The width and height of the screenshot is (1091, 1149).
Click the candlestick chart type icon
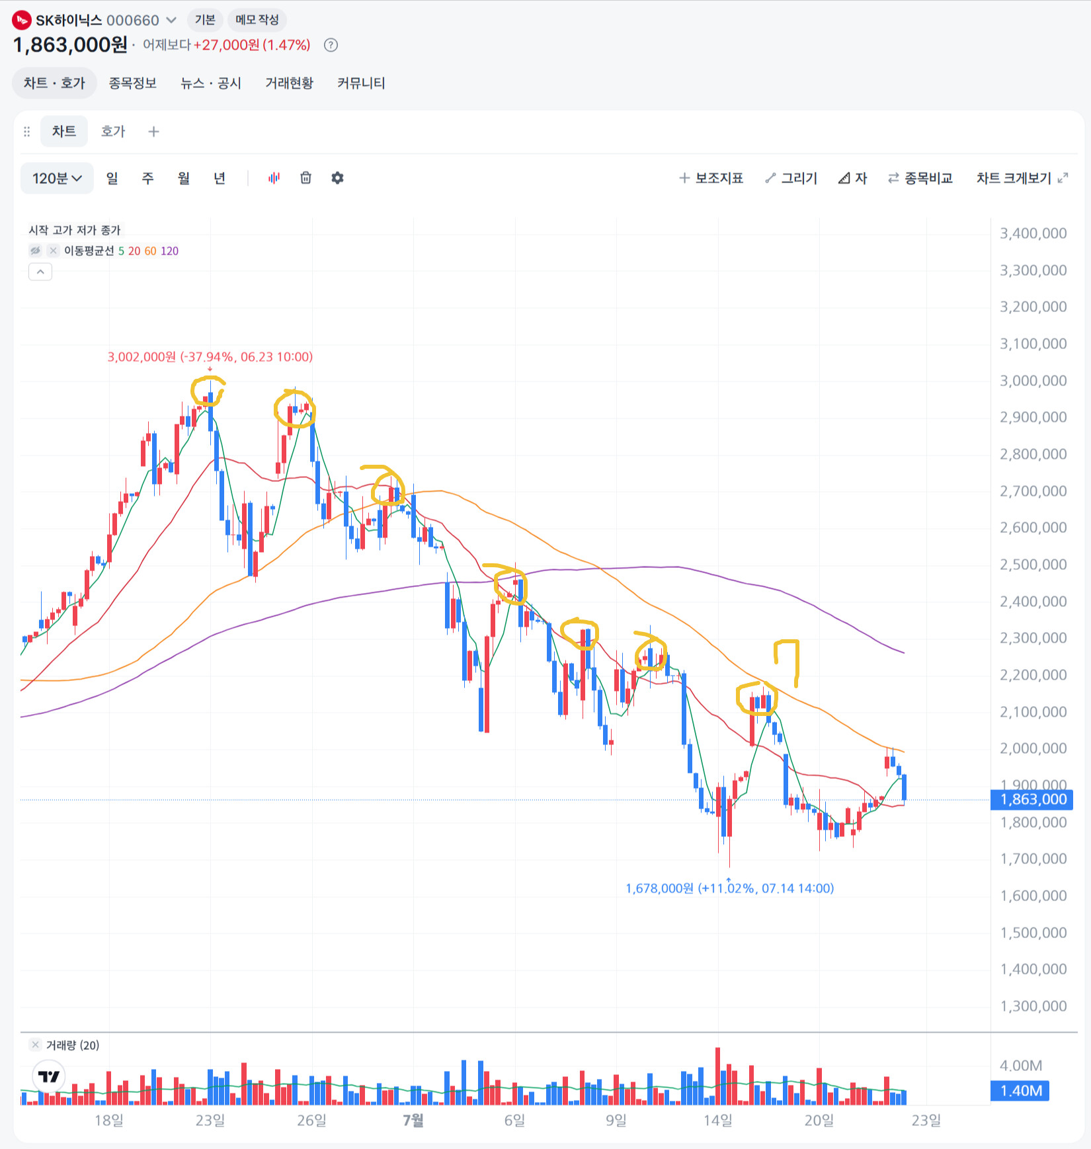coord(274,178)
